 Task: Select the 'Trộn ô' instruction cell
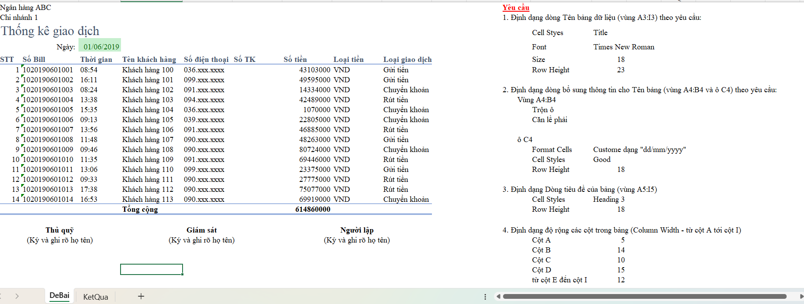pyautogui.click(x=543, y=110)
